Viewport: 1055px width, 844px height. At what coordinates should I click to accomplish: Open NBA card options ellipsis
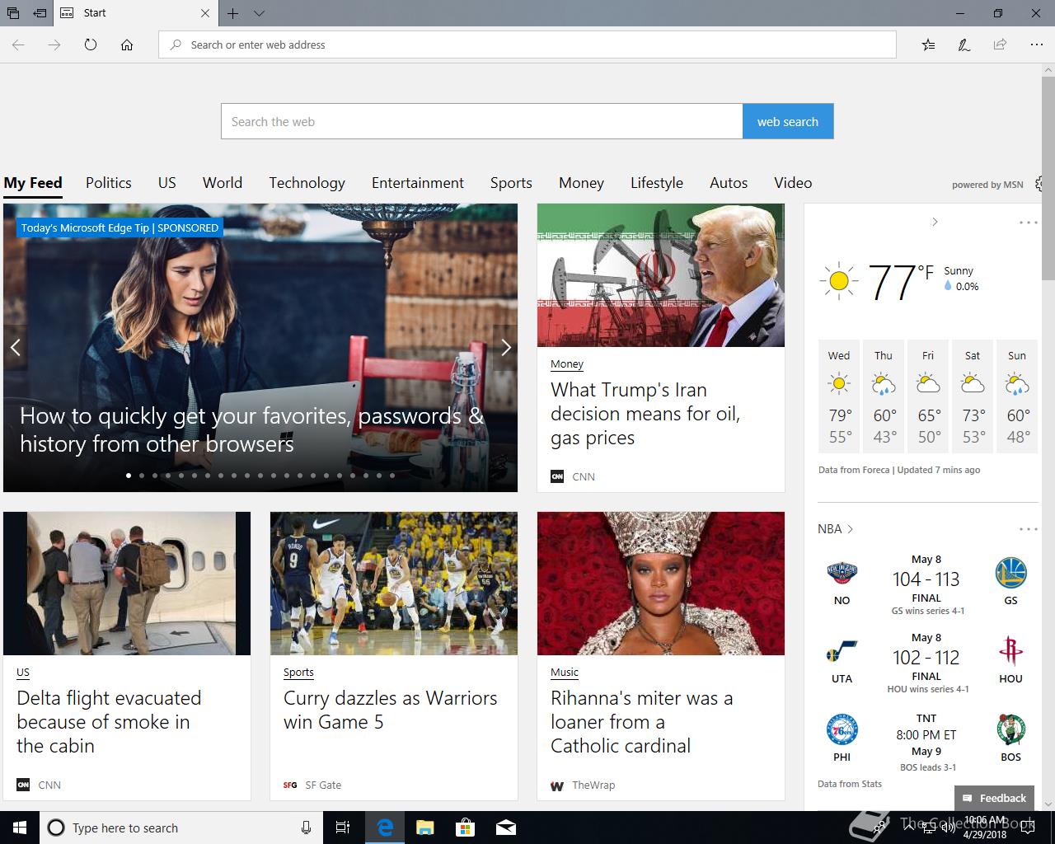pyautogui.click(x=1028, y=529)
